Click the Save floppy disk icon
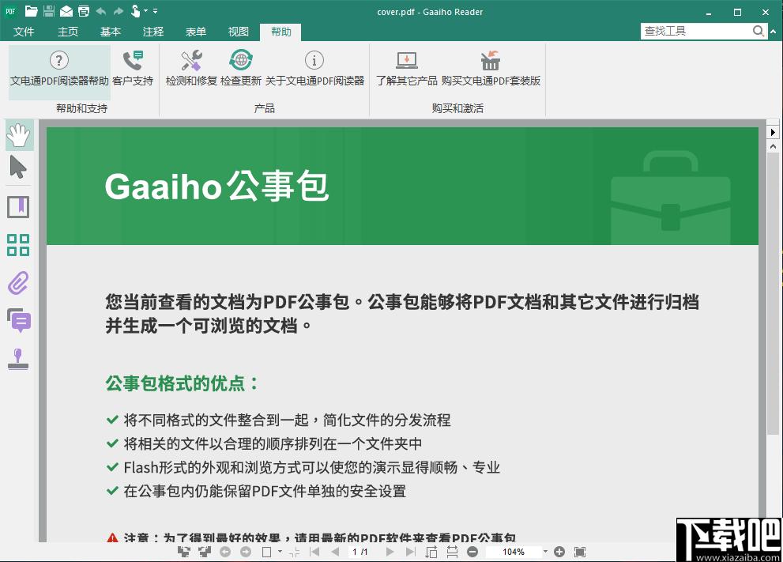This screenshot has height=562, width=783. click(x=48, y=11)
